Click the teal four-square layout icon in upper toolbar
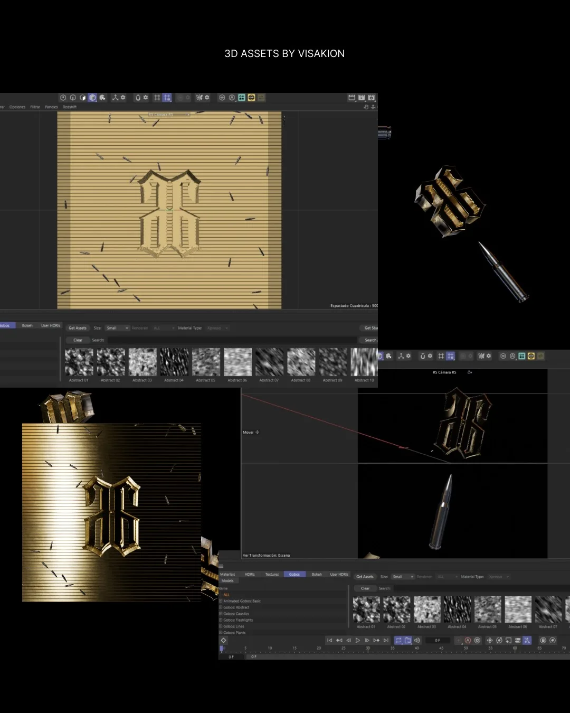 point(242,98)
